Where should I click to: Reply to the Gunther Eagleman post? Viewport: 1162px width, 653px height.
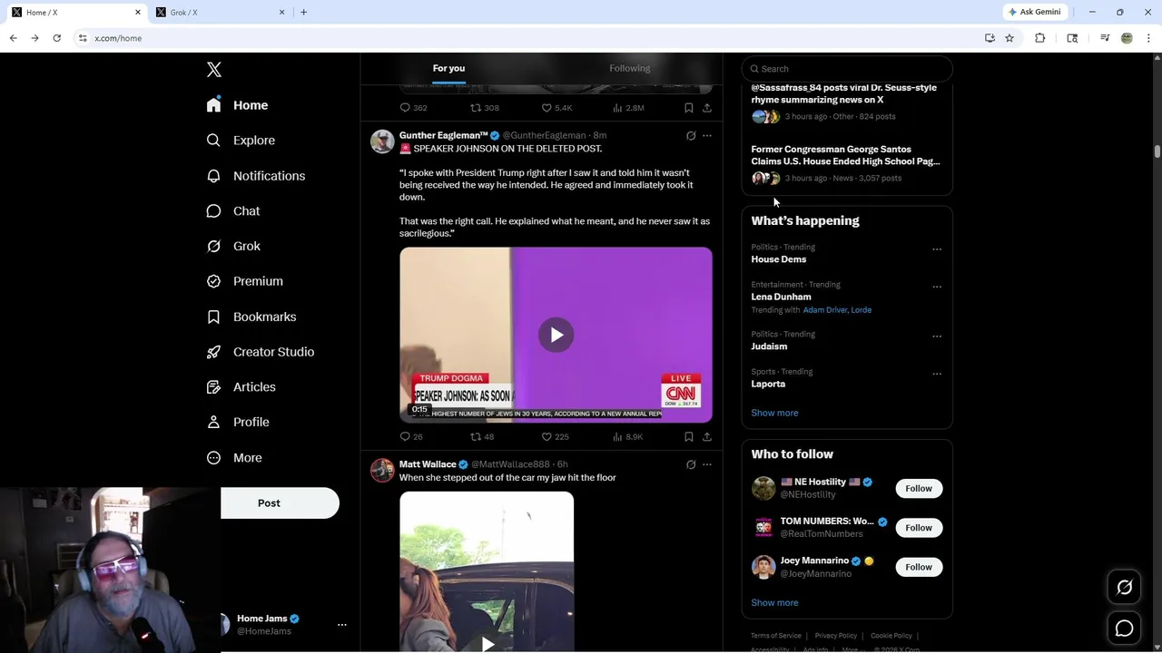411,436
